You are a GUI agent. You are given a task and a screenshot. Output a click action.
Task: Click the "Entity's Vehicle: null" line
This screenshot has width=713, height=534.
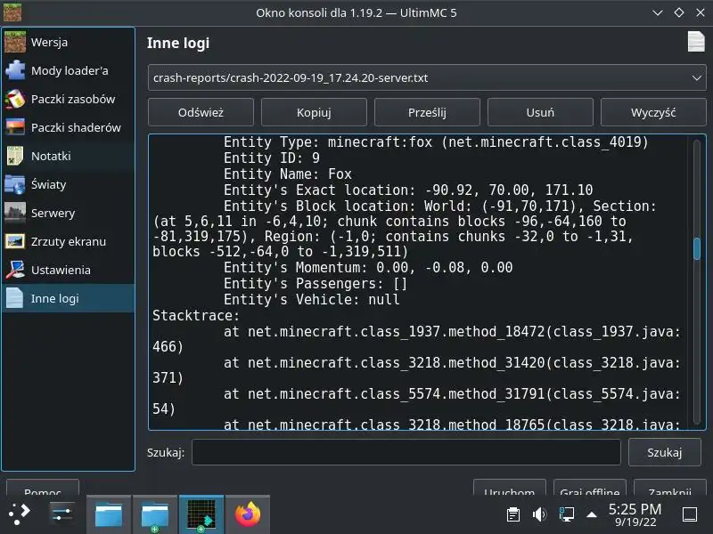point(311,300)
